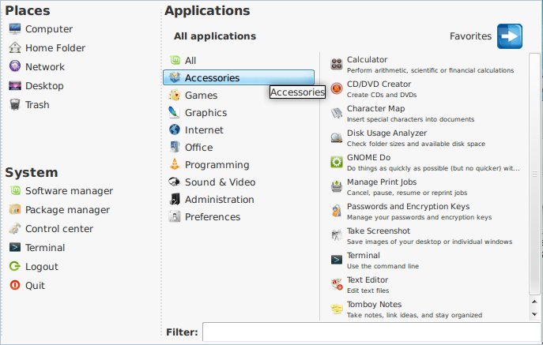This screenshot has width=543, height=345.
Task: Launch CD/DVD Creator icon
Action: tap(336, 88)
